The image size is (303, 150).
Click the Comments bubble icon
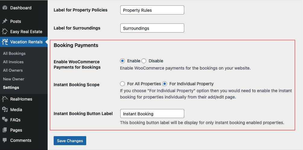pos(5,140)
